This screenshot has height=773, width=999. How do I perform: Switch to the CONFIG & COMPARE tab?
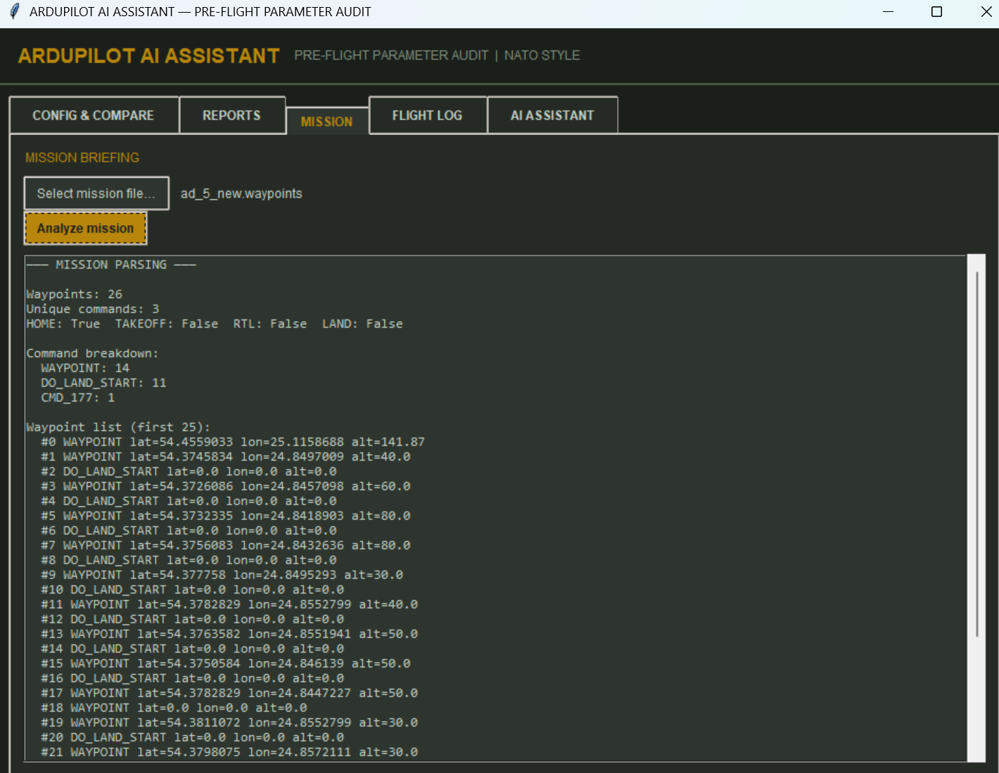point(94,115)
